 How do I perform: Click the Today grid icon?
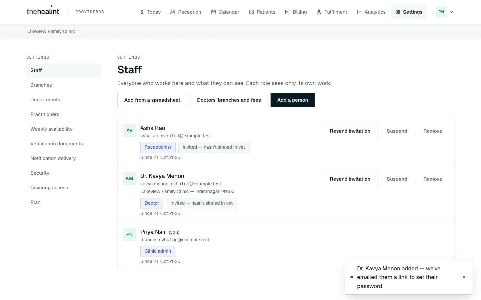pos(142,12)
